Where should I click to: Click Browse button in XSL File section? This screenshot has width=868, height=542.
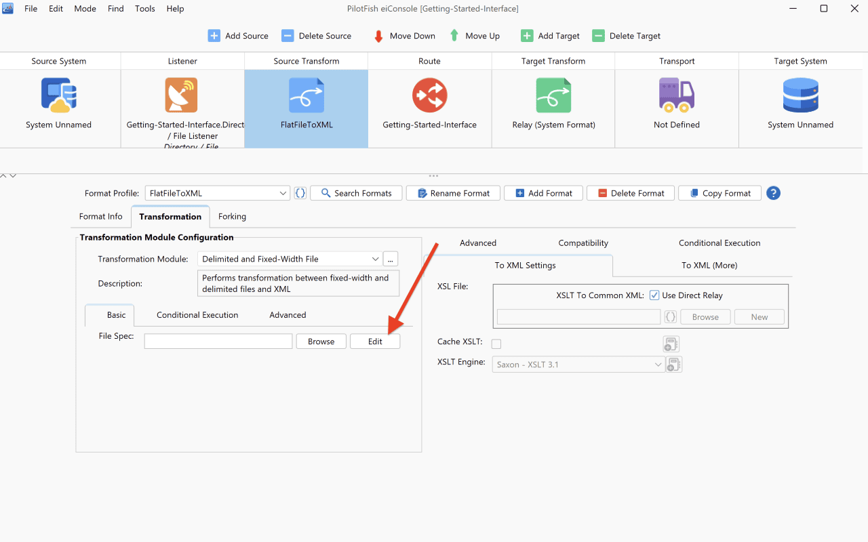[705, 317]
